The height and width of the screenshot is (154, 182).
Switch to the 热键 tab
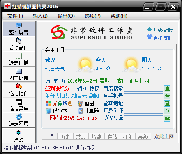pos(97,136)
